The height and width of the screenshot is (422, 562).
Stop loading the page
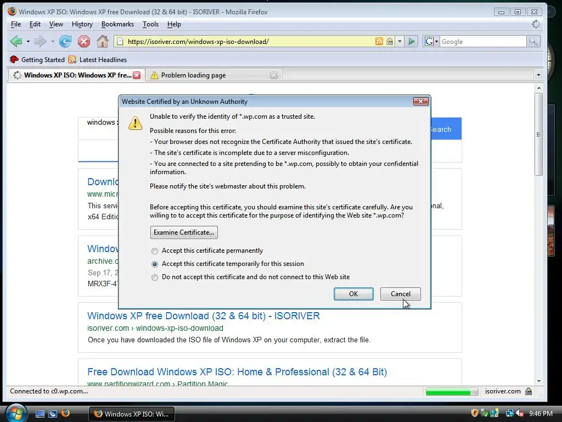[84, 41]
